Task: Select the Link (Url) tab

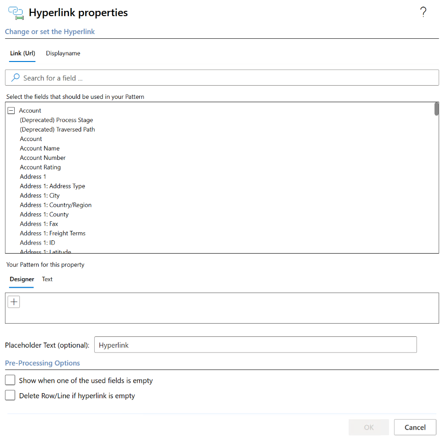Action: click(x=22, y=53)
